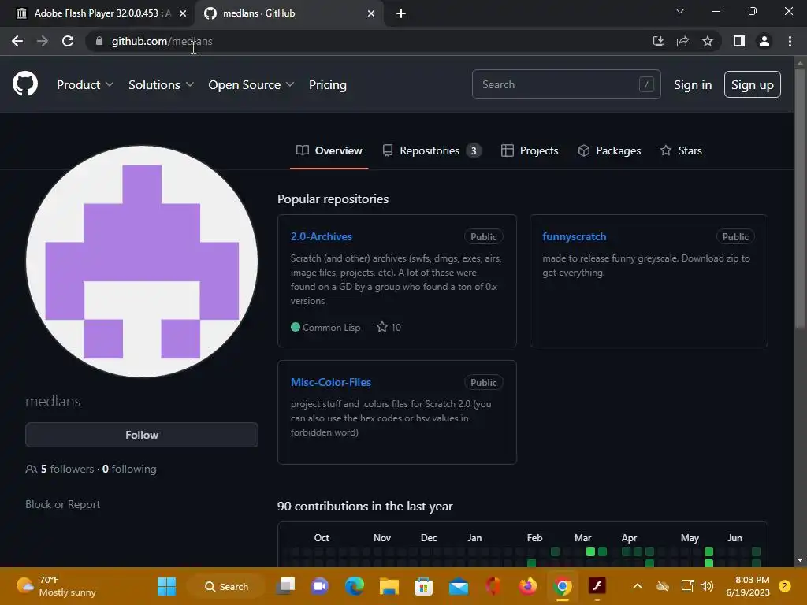Expand the Product menu

pos(85,84)
